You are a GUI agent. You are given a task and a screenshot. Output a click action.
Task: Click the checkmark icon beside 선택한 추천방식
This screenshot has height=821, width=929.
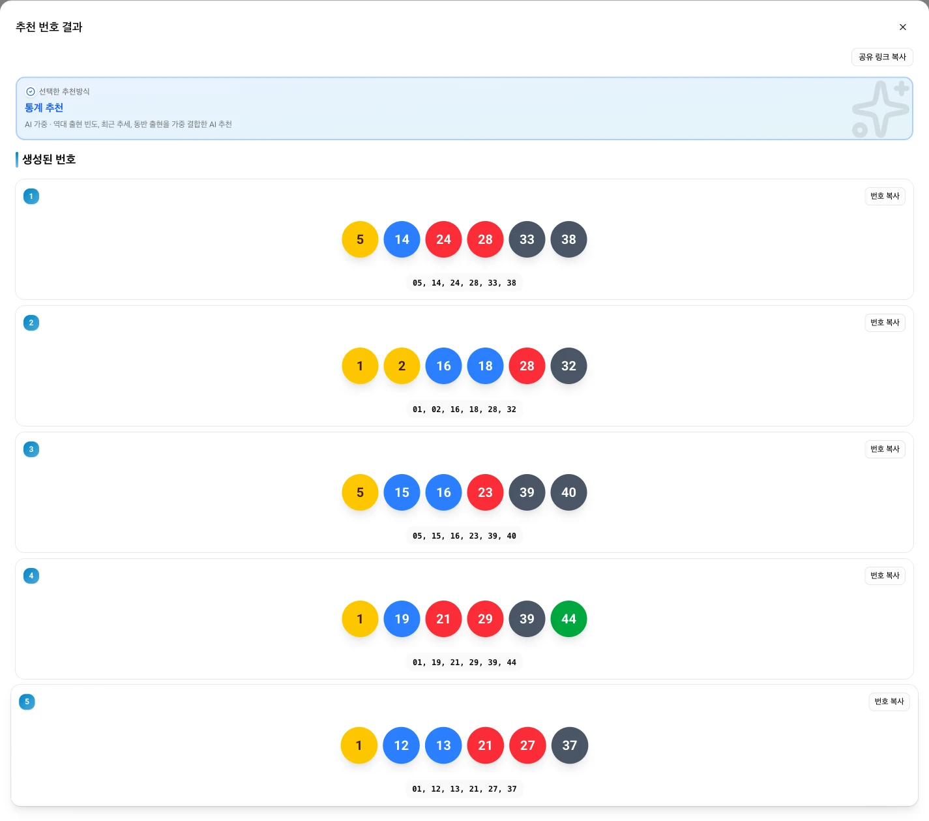30,92
